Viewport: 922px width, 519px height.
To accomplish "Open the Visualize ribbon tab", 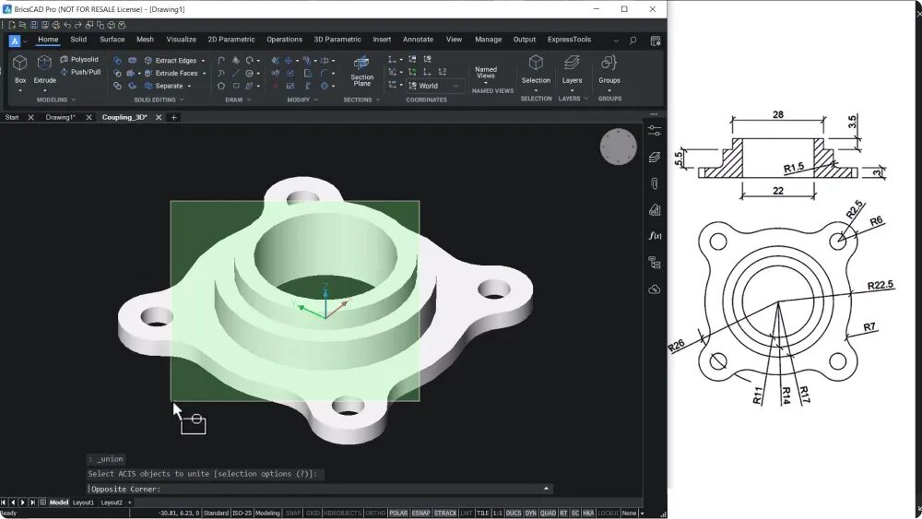I will [181, 40].
